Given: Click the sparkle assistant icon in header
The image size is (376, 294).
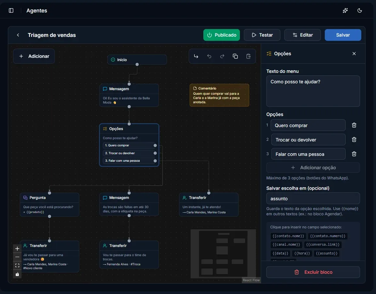Looking at the screenshot, I should point(345,10).
